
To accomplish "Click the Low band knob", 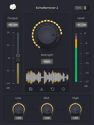I will click(19, 109).
